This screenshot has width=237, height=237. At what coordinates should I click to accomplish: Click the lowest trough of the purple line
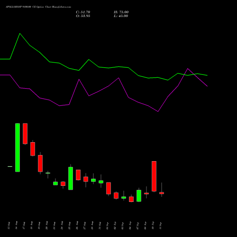pos(158,111)
